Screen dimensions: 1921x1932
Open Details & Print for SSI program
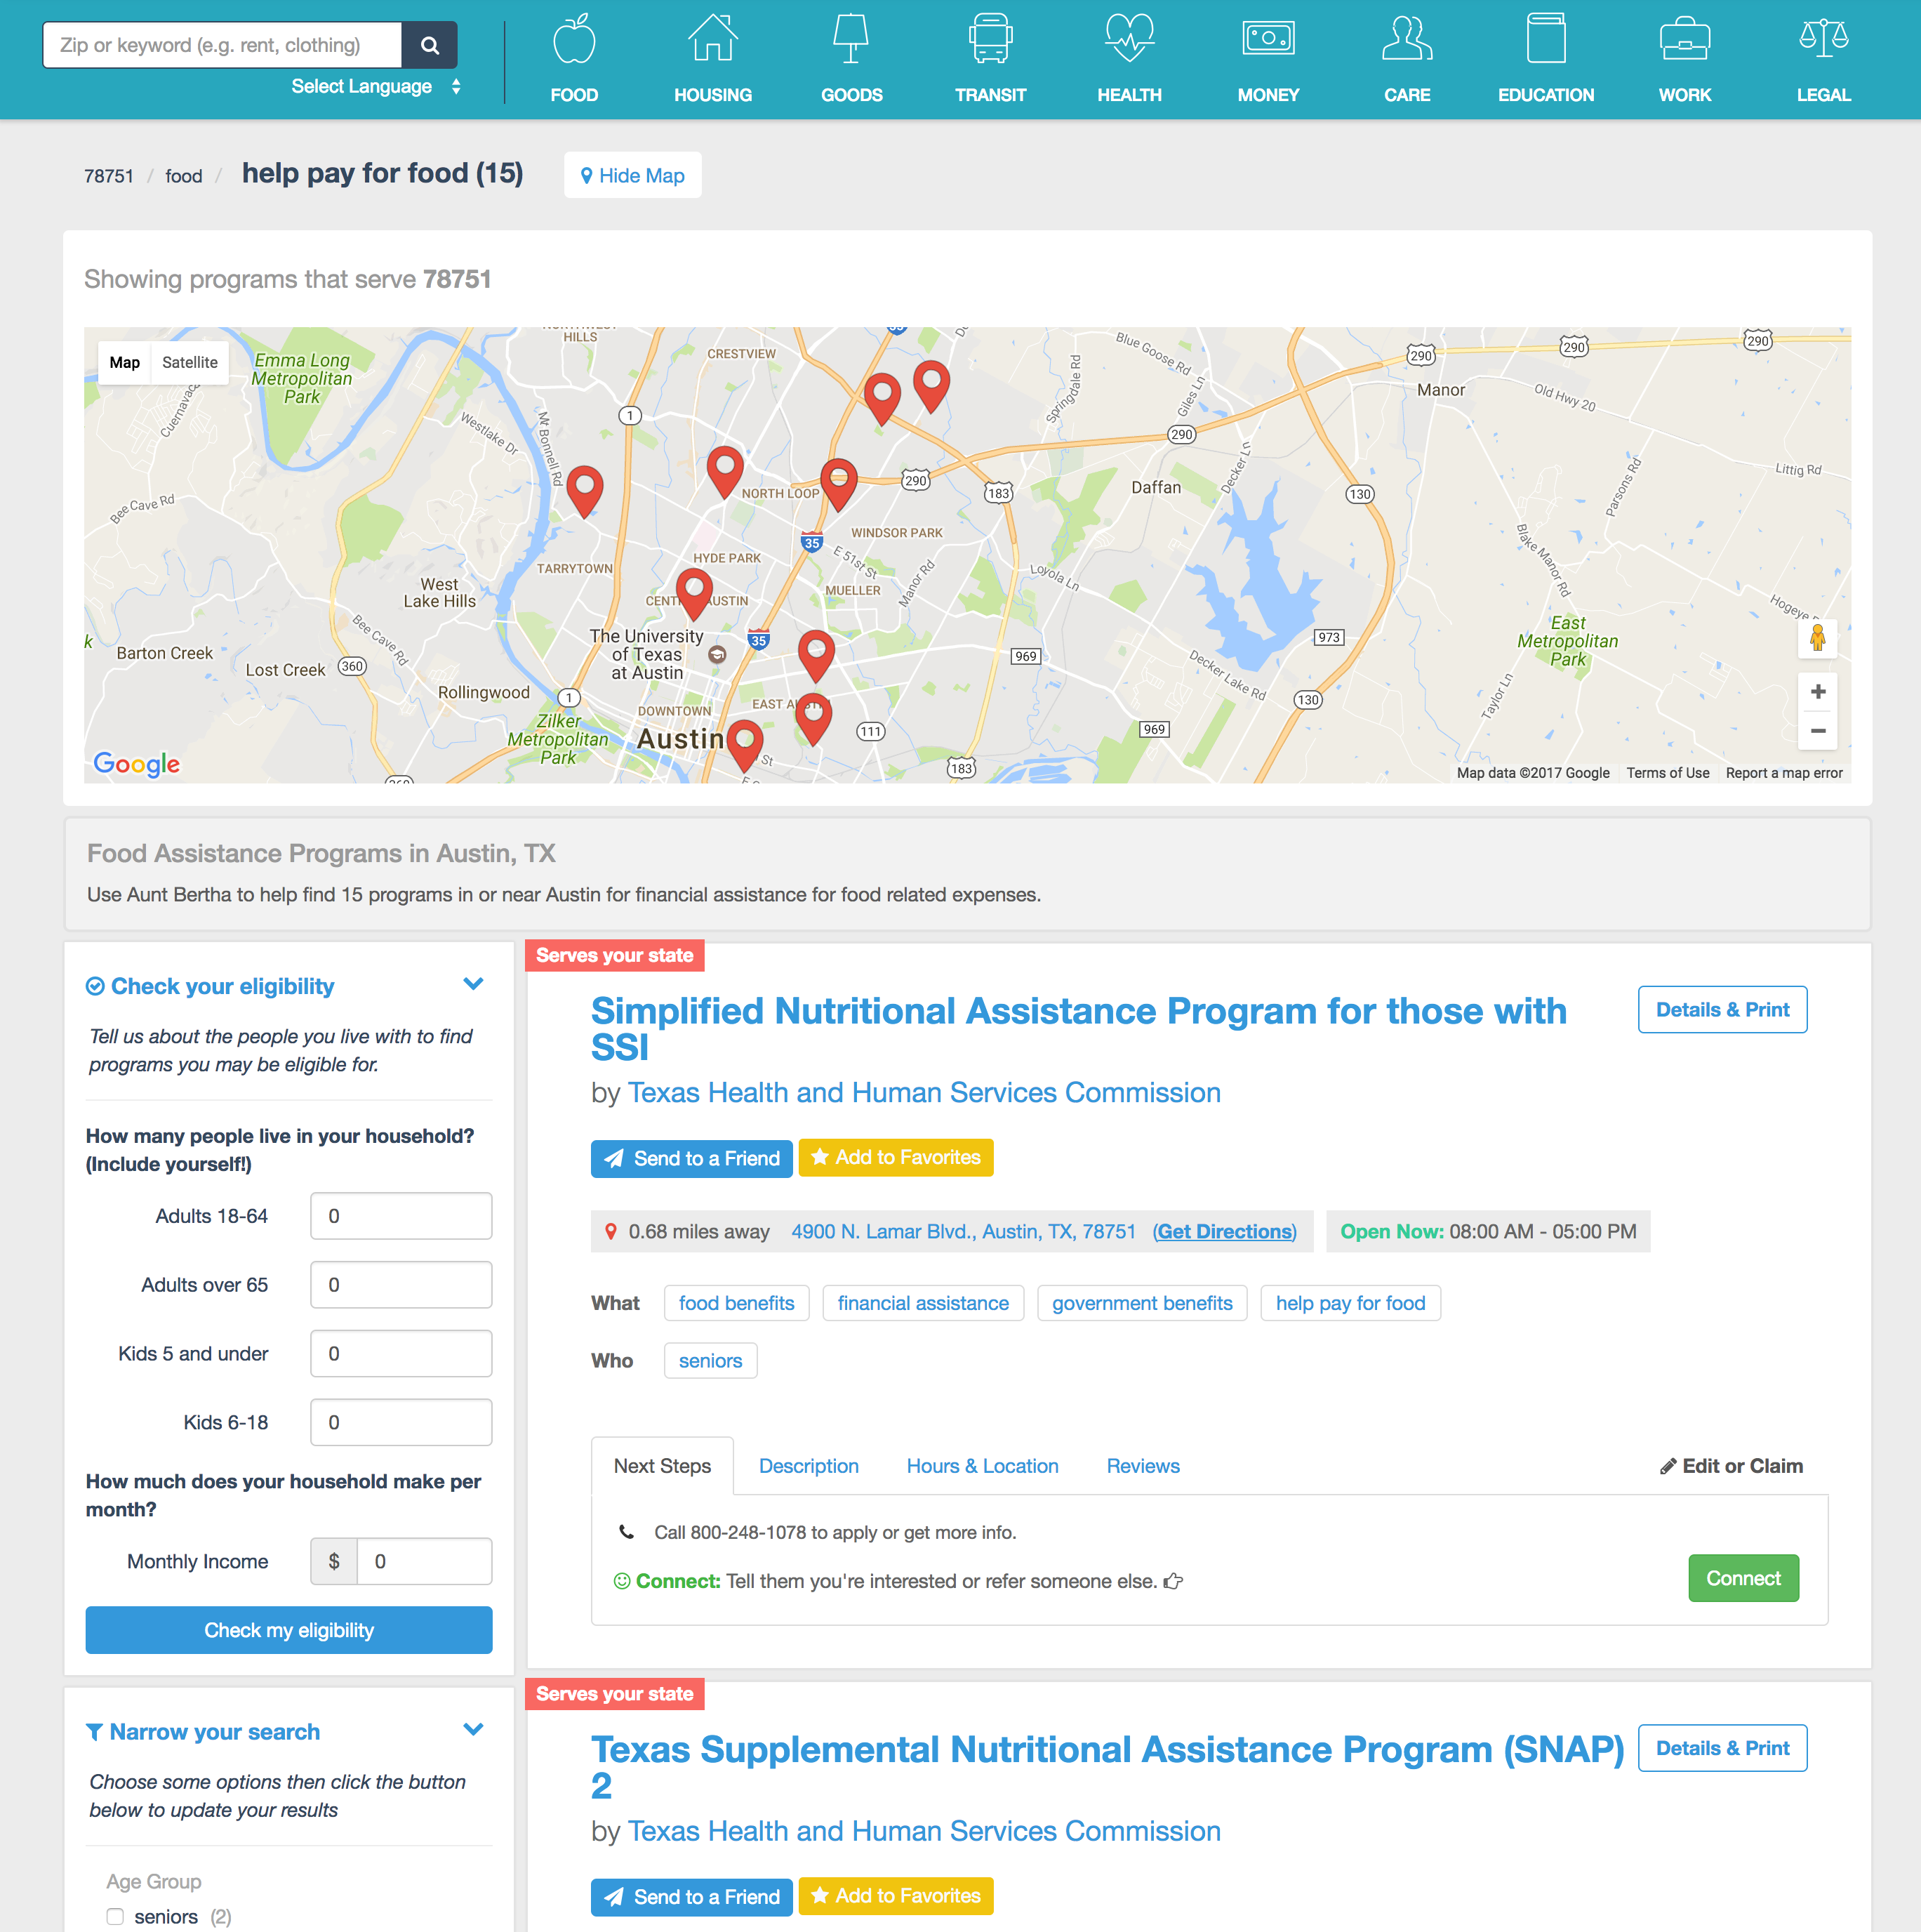(x=1722, y=1010)
